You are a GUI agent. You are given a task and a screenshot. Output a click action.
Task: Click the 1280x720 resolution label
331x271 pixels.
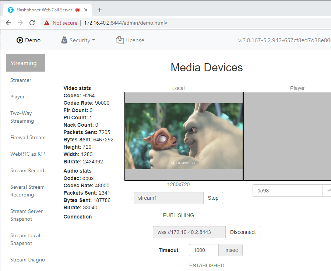pyautogui.click(x=178, y=184)
